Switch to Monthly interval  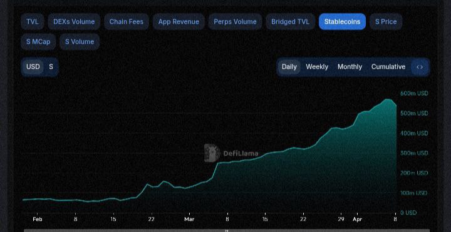[x=350, y=67]
